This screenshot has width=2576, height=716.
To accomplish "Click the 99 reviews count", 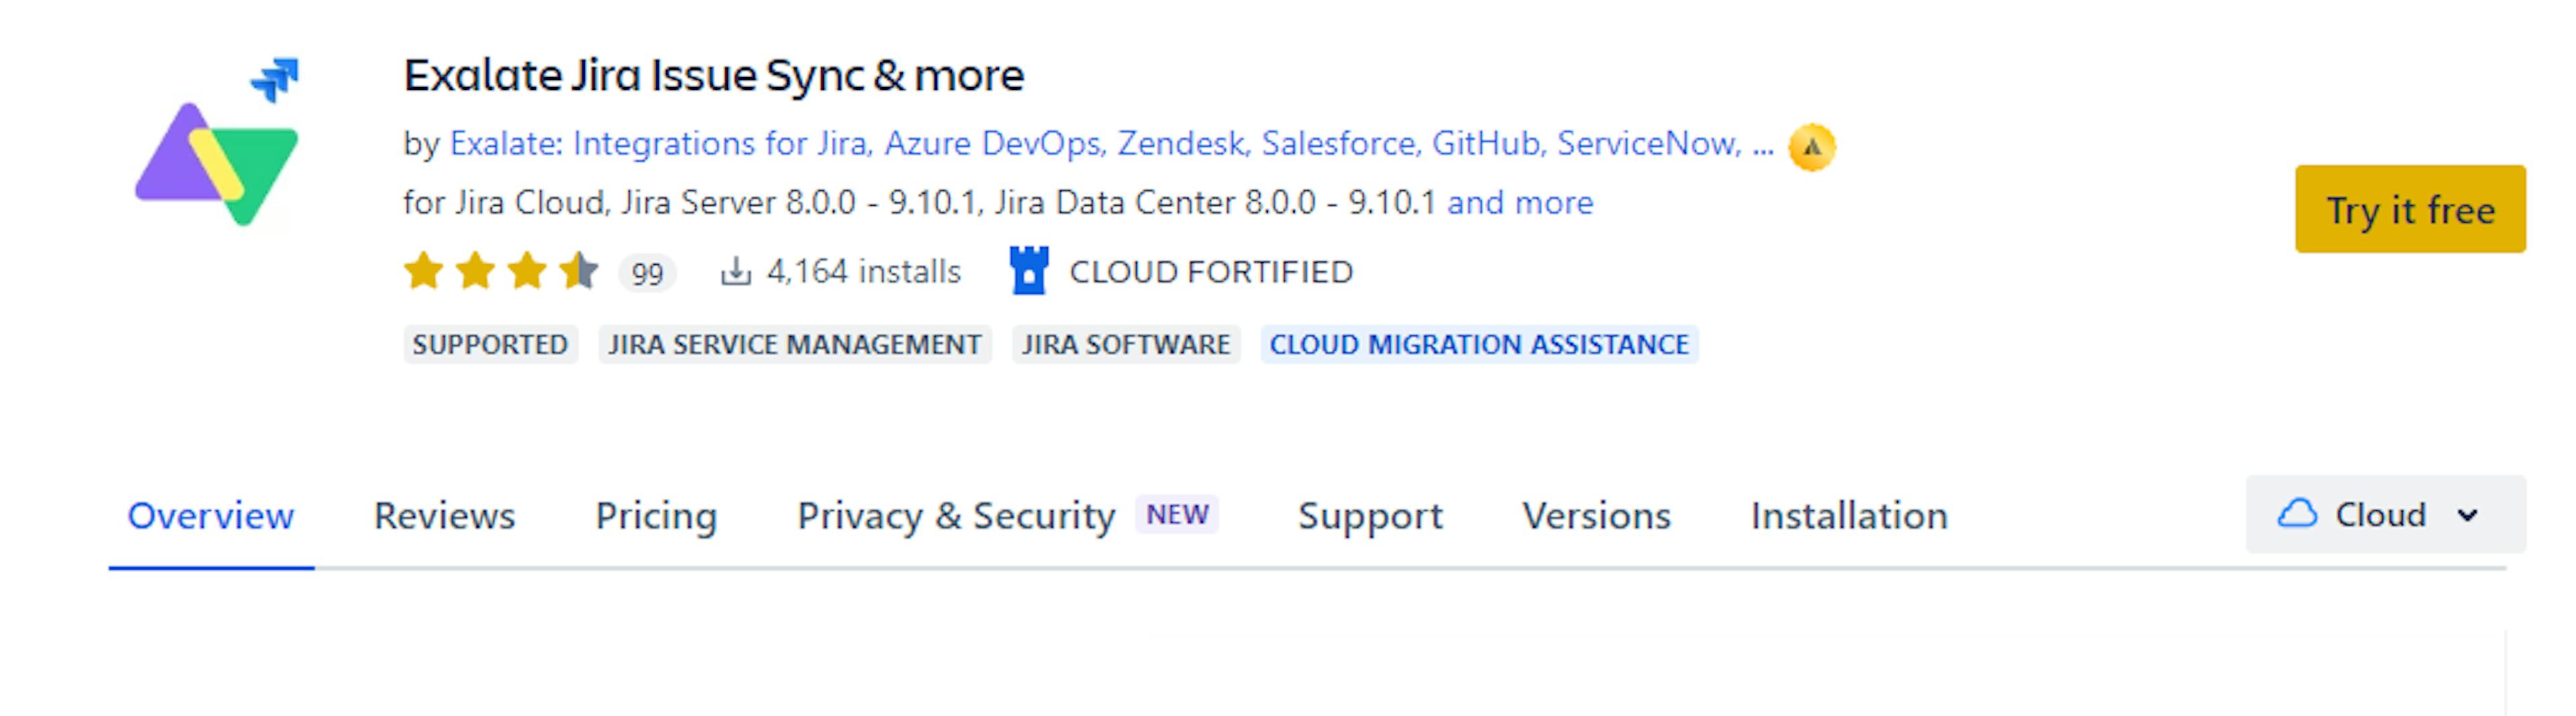I will click(x=647, y=273).
